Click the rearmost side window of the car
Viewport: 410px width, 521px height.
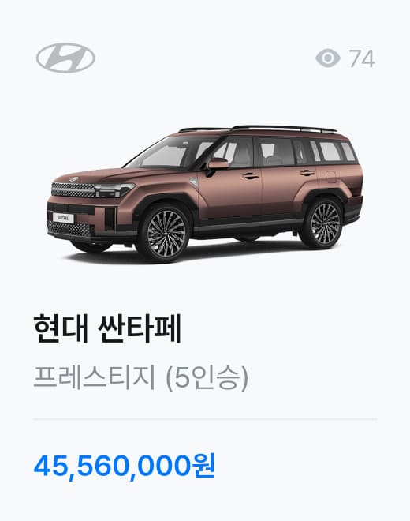[x=348, y=152]
